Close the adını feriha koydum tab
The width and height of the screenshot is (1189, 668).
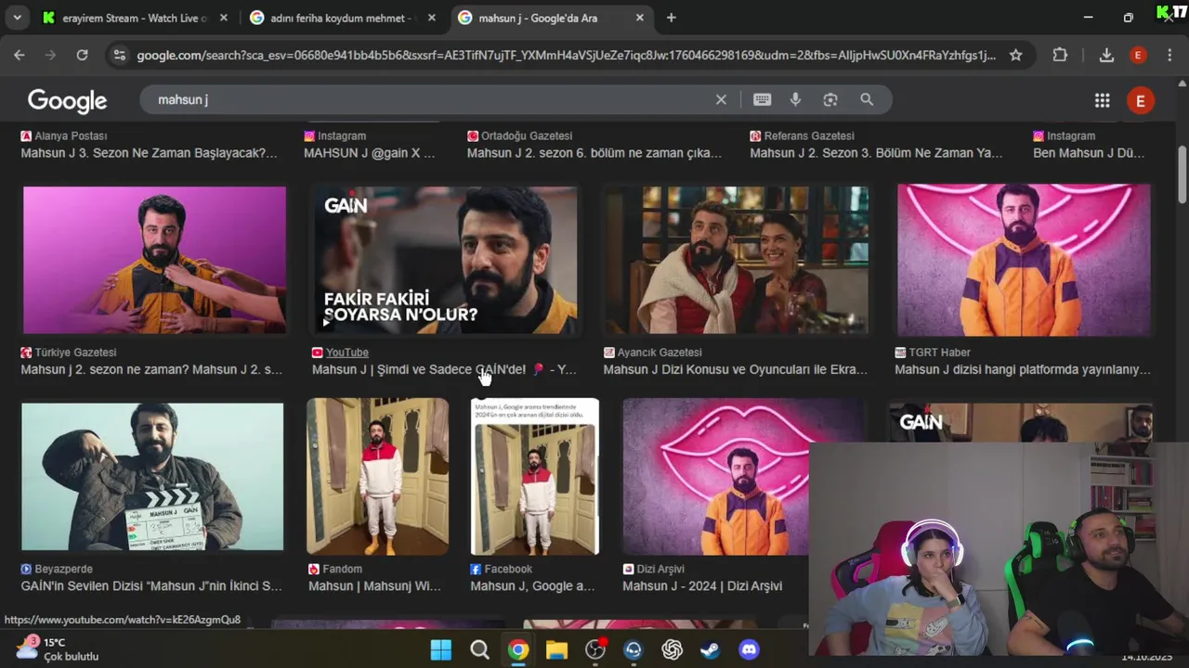pos(431,18)
